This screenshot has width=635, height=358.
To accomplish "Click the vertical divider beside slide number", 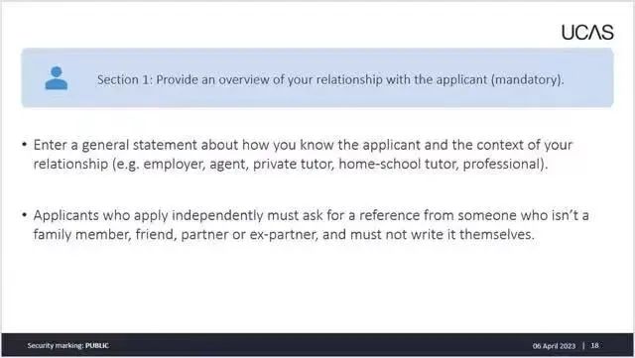I will [583, 345].
